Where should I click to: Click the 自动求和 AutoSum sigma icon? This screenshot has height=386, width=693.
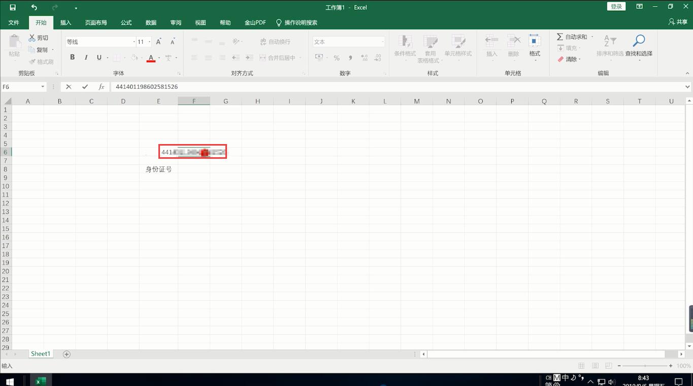pos(560,37)
